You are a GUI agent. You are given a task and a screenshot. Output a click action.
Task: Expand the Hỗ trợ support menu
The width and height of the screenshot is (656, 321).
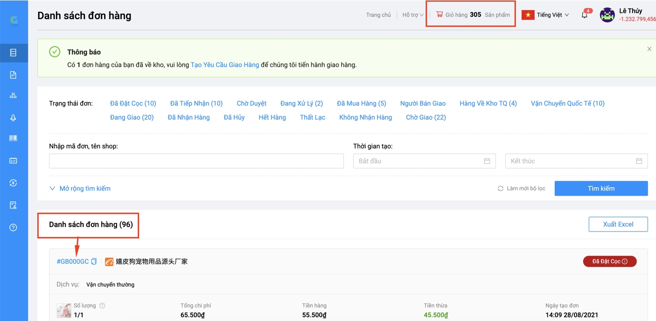click(412, 15)
